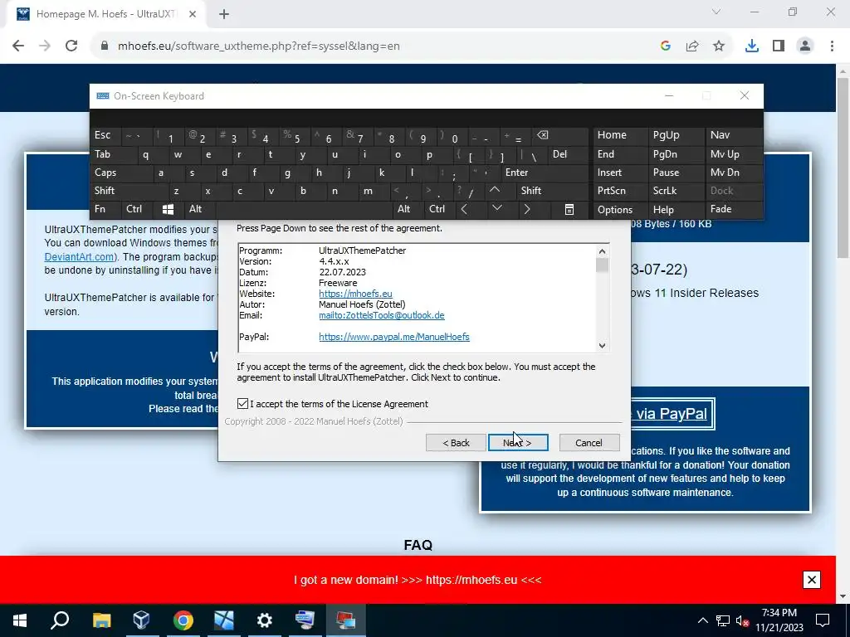Open a new Chrome tab

pos(224,14)
